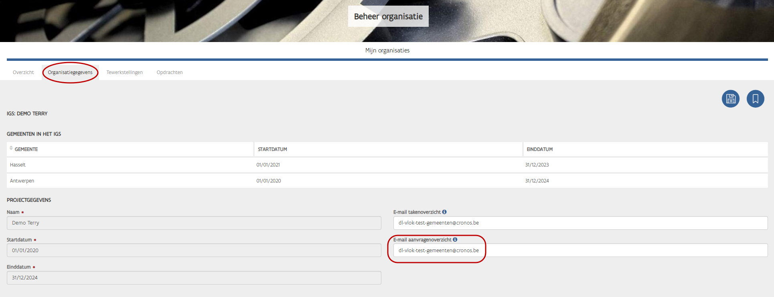Select the Antwerpen row in the table
This screenshot has height=297, width=774.
pos(22,181)
